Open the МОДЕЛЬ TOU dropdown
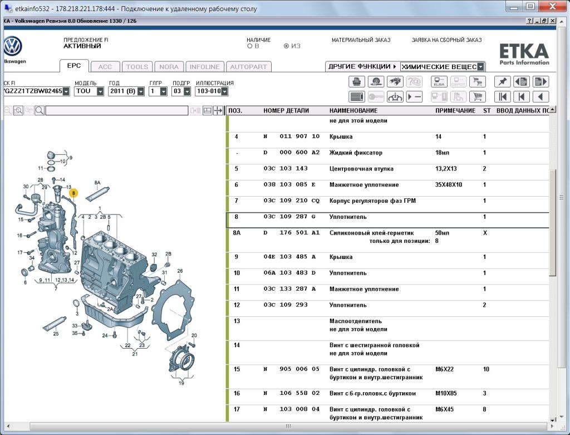Screen dimensions: 570x435 (x=100, y=91)
